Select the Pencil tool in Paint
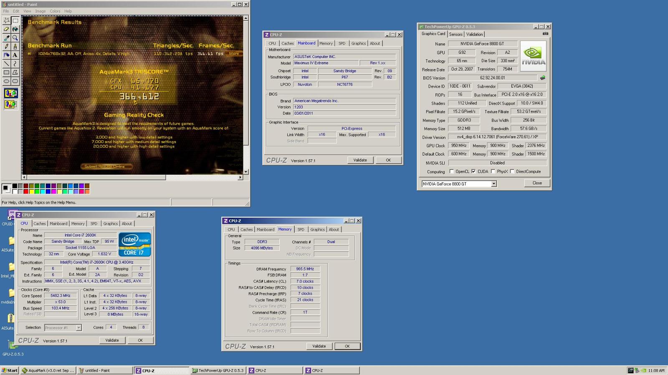668x375 pixels. 6,47
